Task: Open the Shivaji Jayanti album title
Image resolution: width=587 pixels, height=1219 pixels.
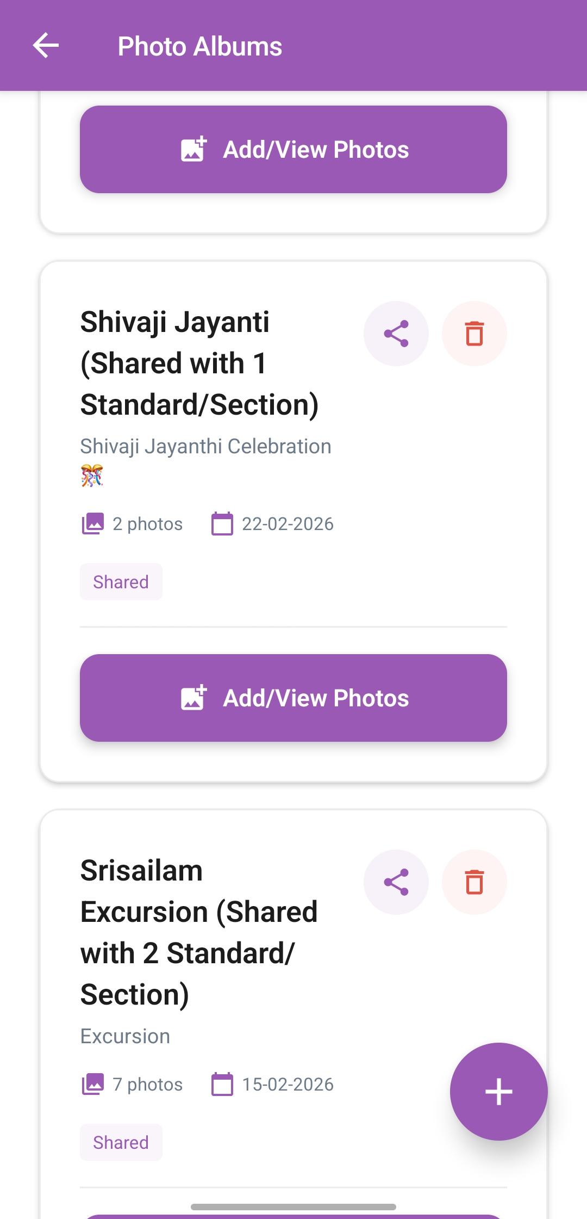Action: (199, 363)
